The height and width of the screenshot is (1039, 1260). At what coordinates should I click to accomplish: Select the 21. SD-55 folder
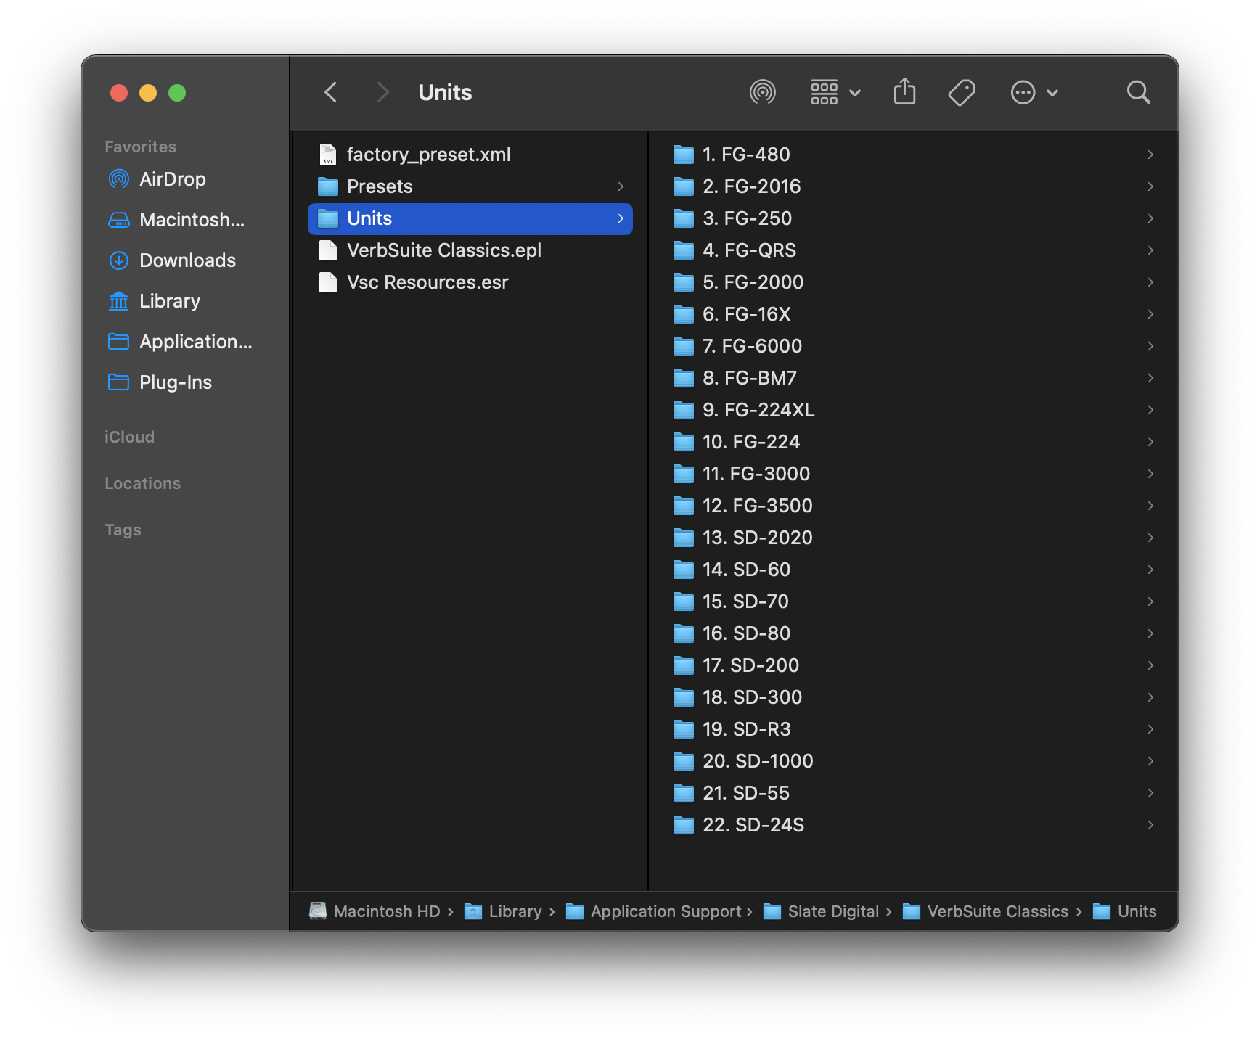point(914,793)
